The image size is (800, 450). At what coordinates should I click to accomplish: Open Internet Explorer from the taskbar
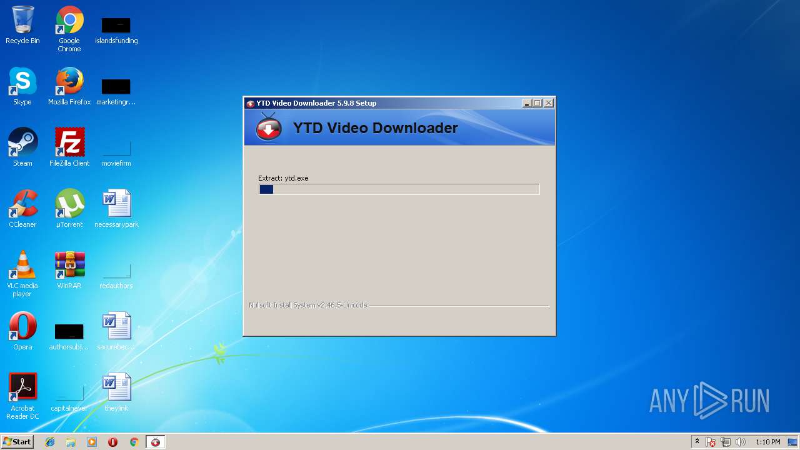coord(50,442)
